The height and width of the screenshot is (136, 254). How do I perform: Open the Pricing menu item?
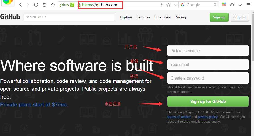point(180,17)
